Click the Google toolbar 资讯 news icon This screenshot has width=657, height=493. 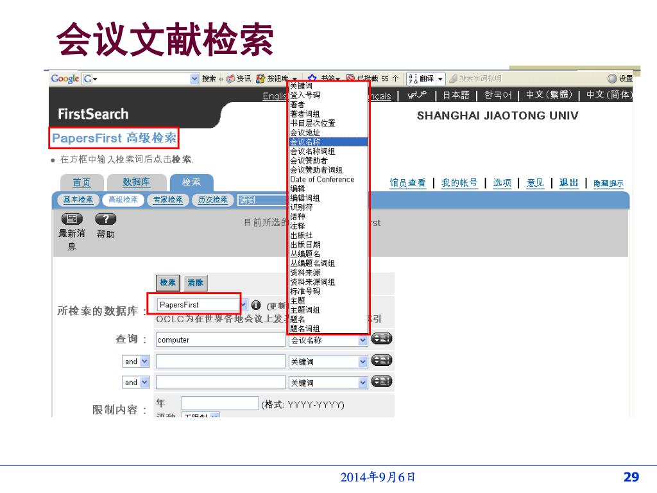click(x=239, y=78)
